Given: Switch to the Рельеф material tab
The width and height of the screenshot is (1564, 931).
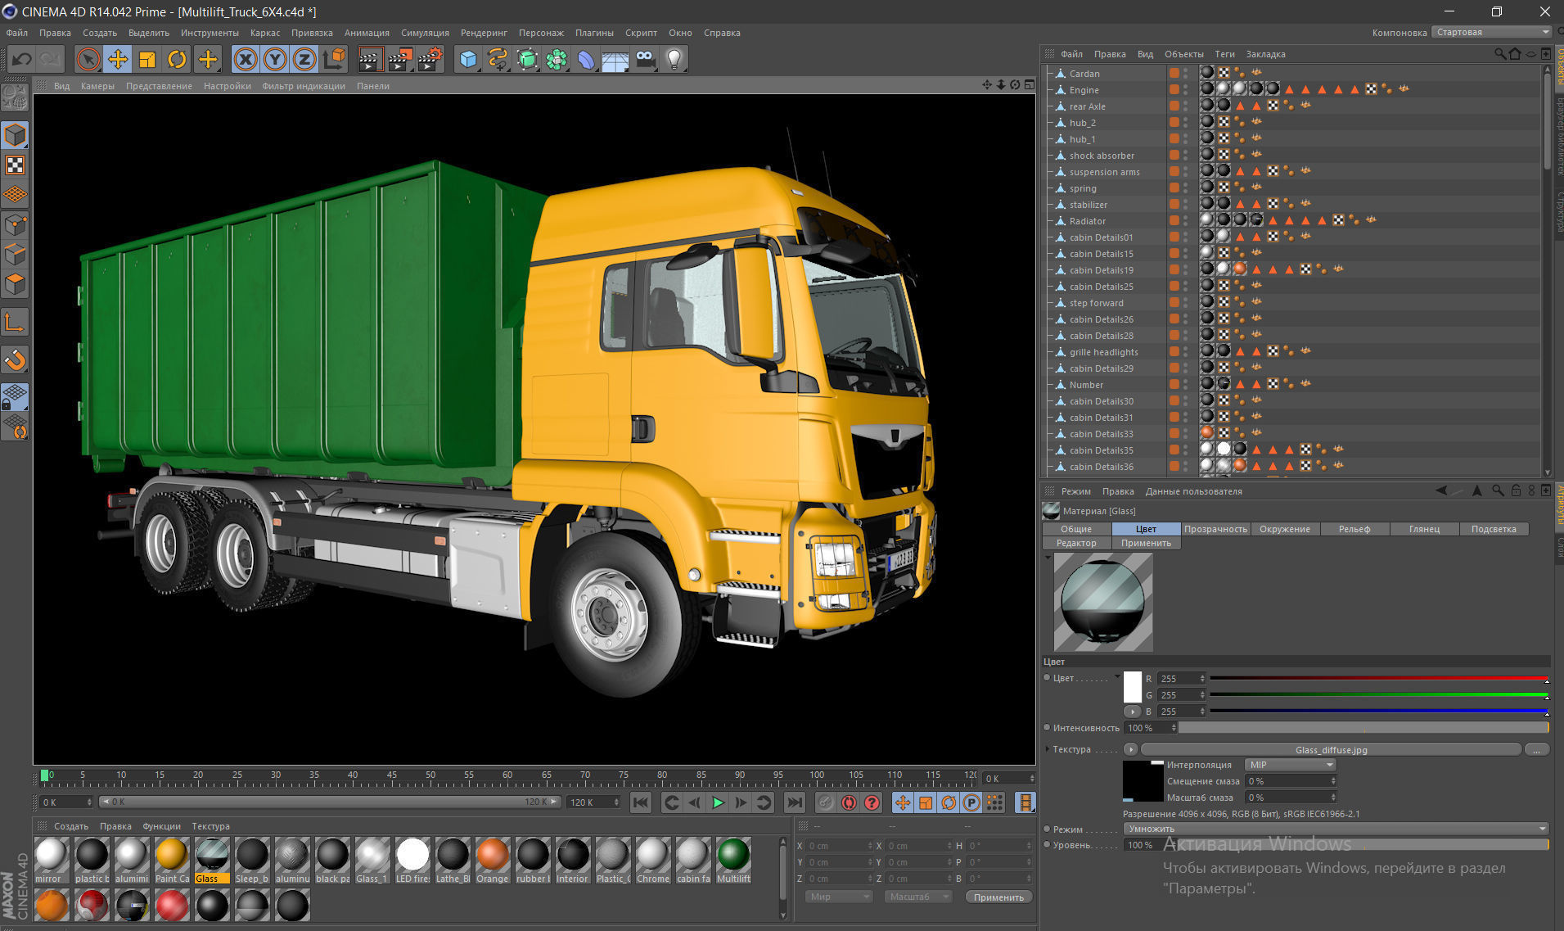Looking at the screenshot, I should coord(1354,529).
